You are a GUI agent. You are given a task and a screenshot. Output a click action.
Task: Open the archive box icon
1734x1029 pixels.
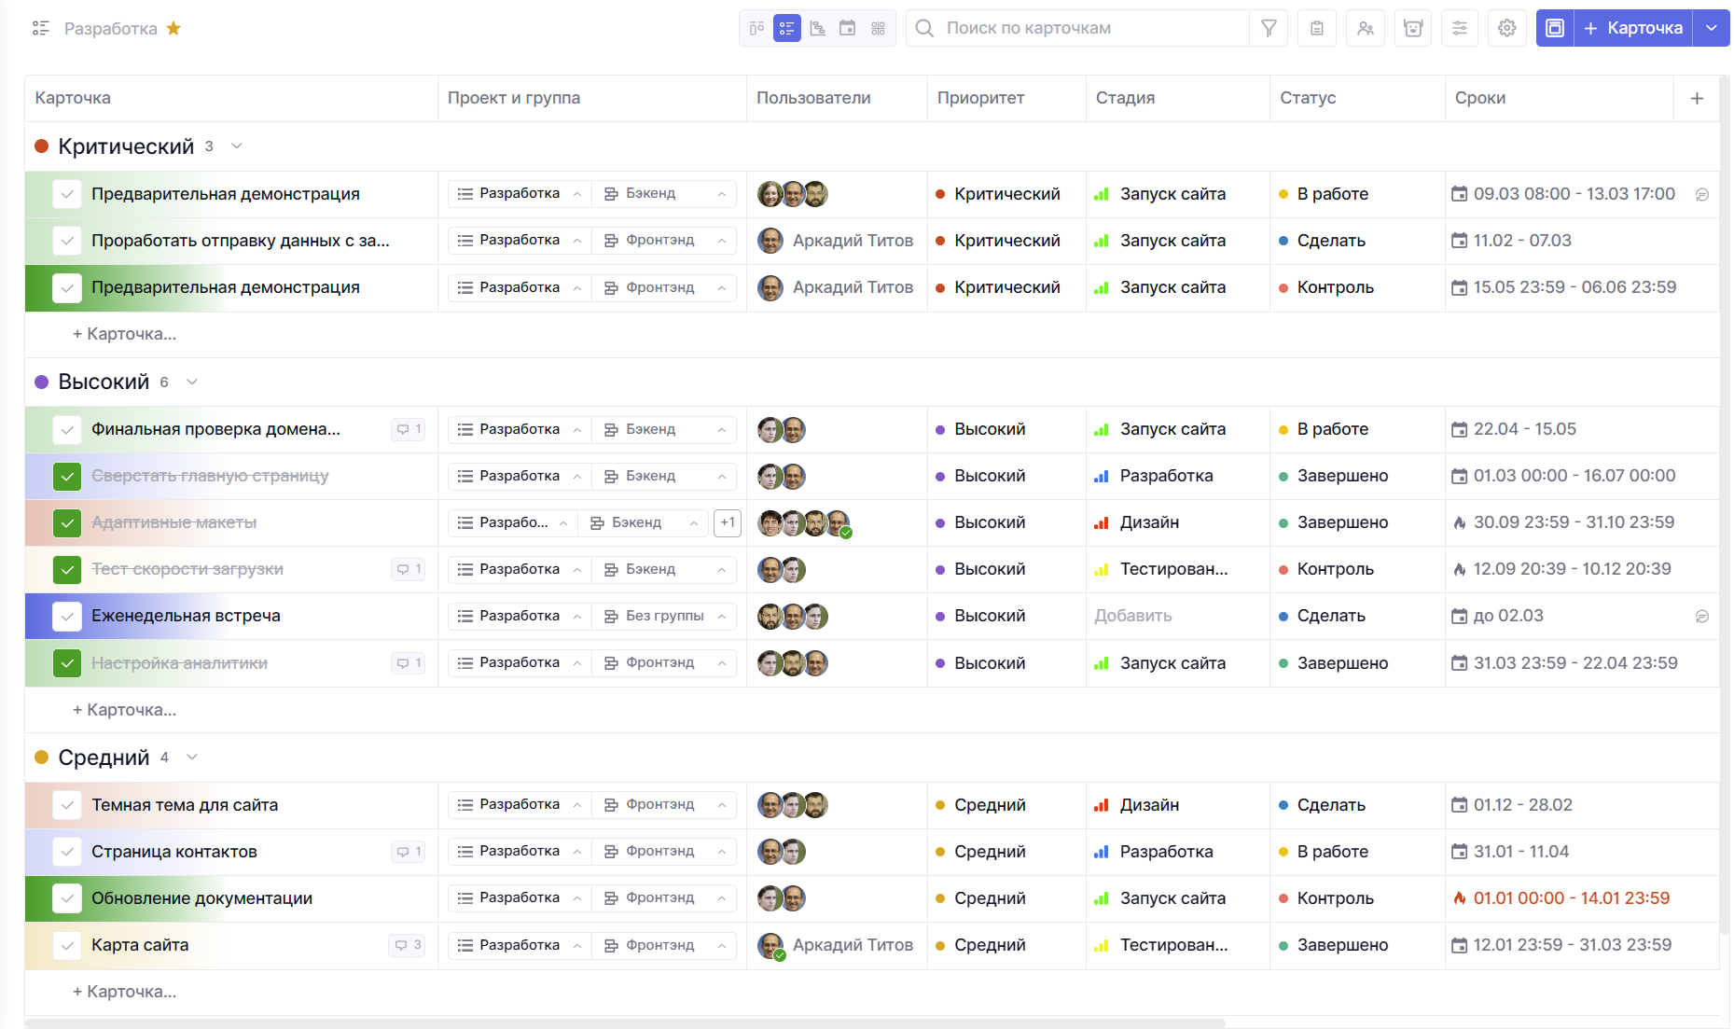point(1413,28)
